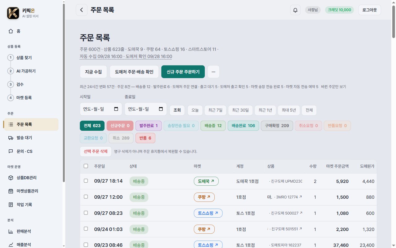Click the 크레딧 10,000 badge
Screen dimensions: 396x248
pyautogui.click(x=340, y=10)
